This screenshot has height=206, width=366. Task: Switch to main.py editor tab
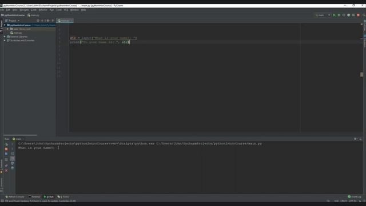(65, 21)
